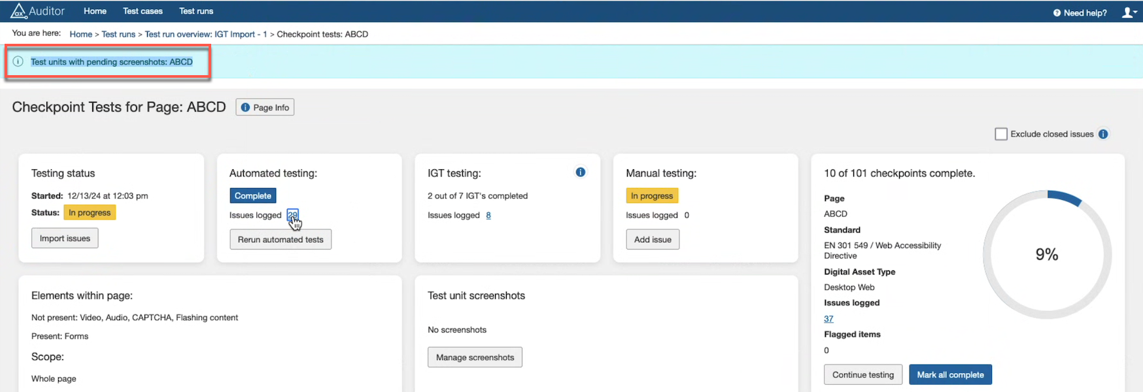Click info icon in pending screenshots banner

click(x=18, y=61)
